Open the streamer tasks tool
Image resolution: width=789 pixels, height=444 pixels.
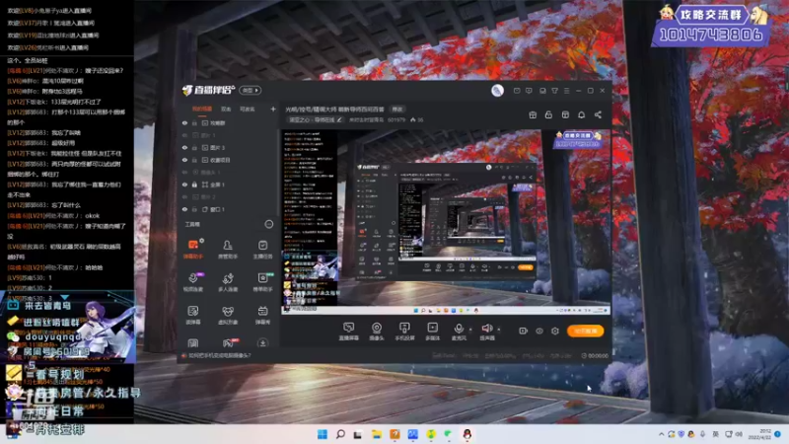point(262,249)
